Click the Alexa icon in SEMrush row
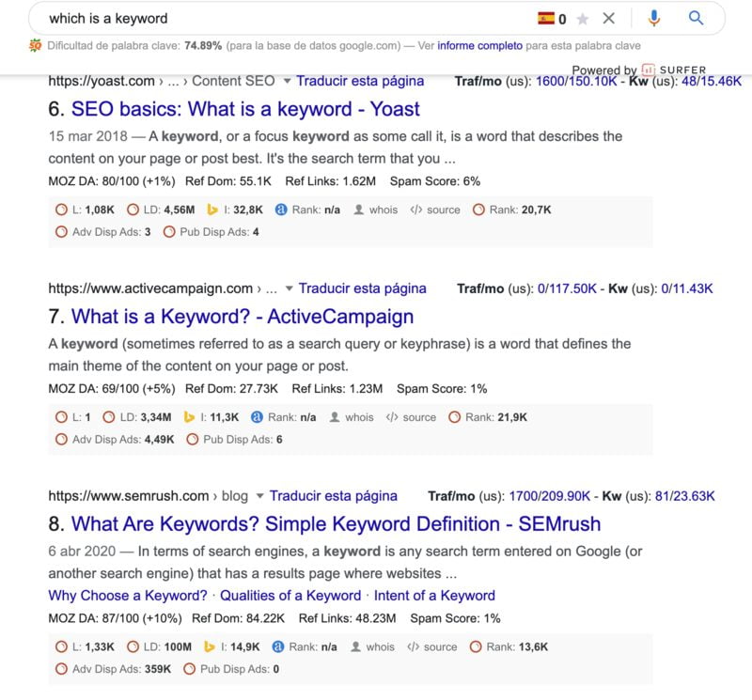The width and height of the screenshot is (752, 700). coord(278,646)
